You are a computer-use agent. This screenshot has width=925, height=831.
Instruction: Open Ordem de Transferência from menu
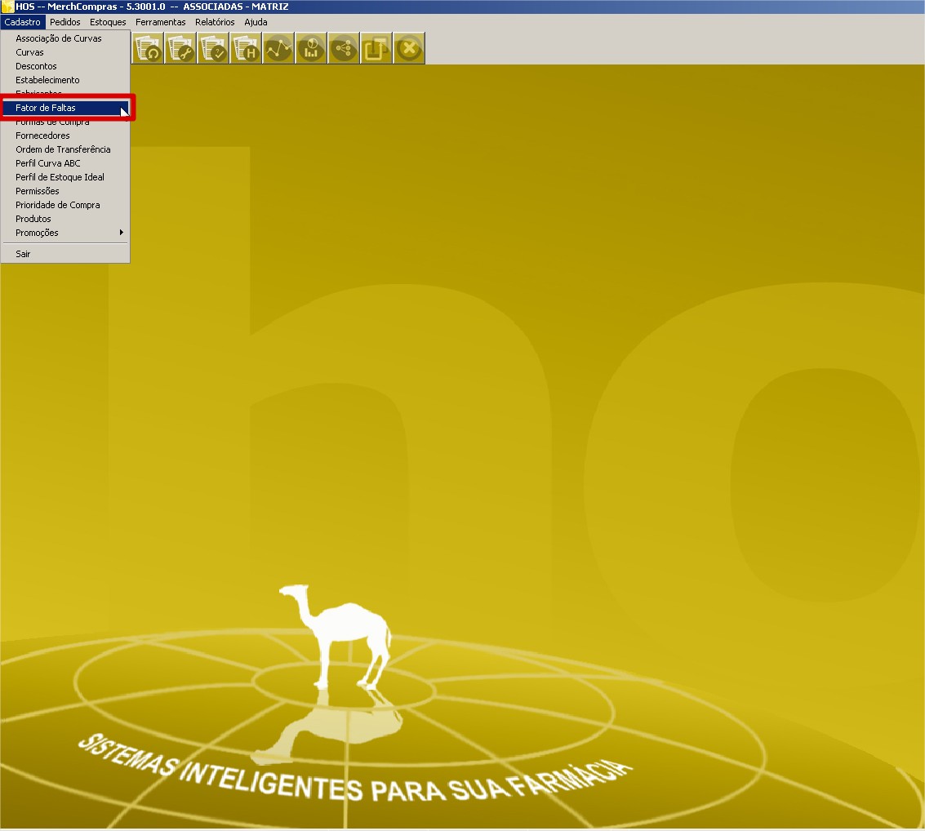[63, 149]
